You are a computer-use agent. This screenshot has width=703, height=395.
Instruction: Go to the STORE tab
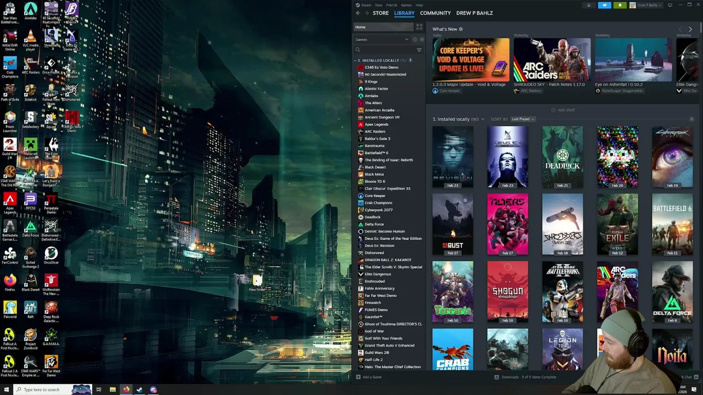coord(381,13)
